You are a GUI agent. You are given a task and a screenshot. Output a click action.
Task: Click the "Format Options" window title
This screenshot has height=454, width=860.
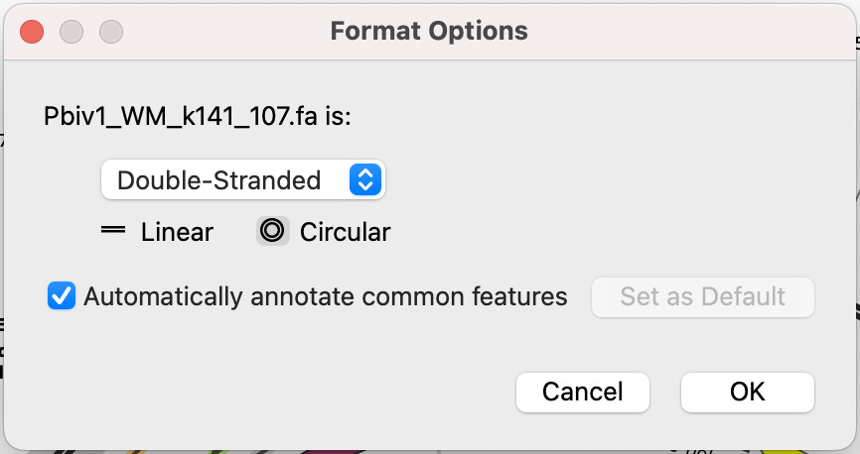429,31
